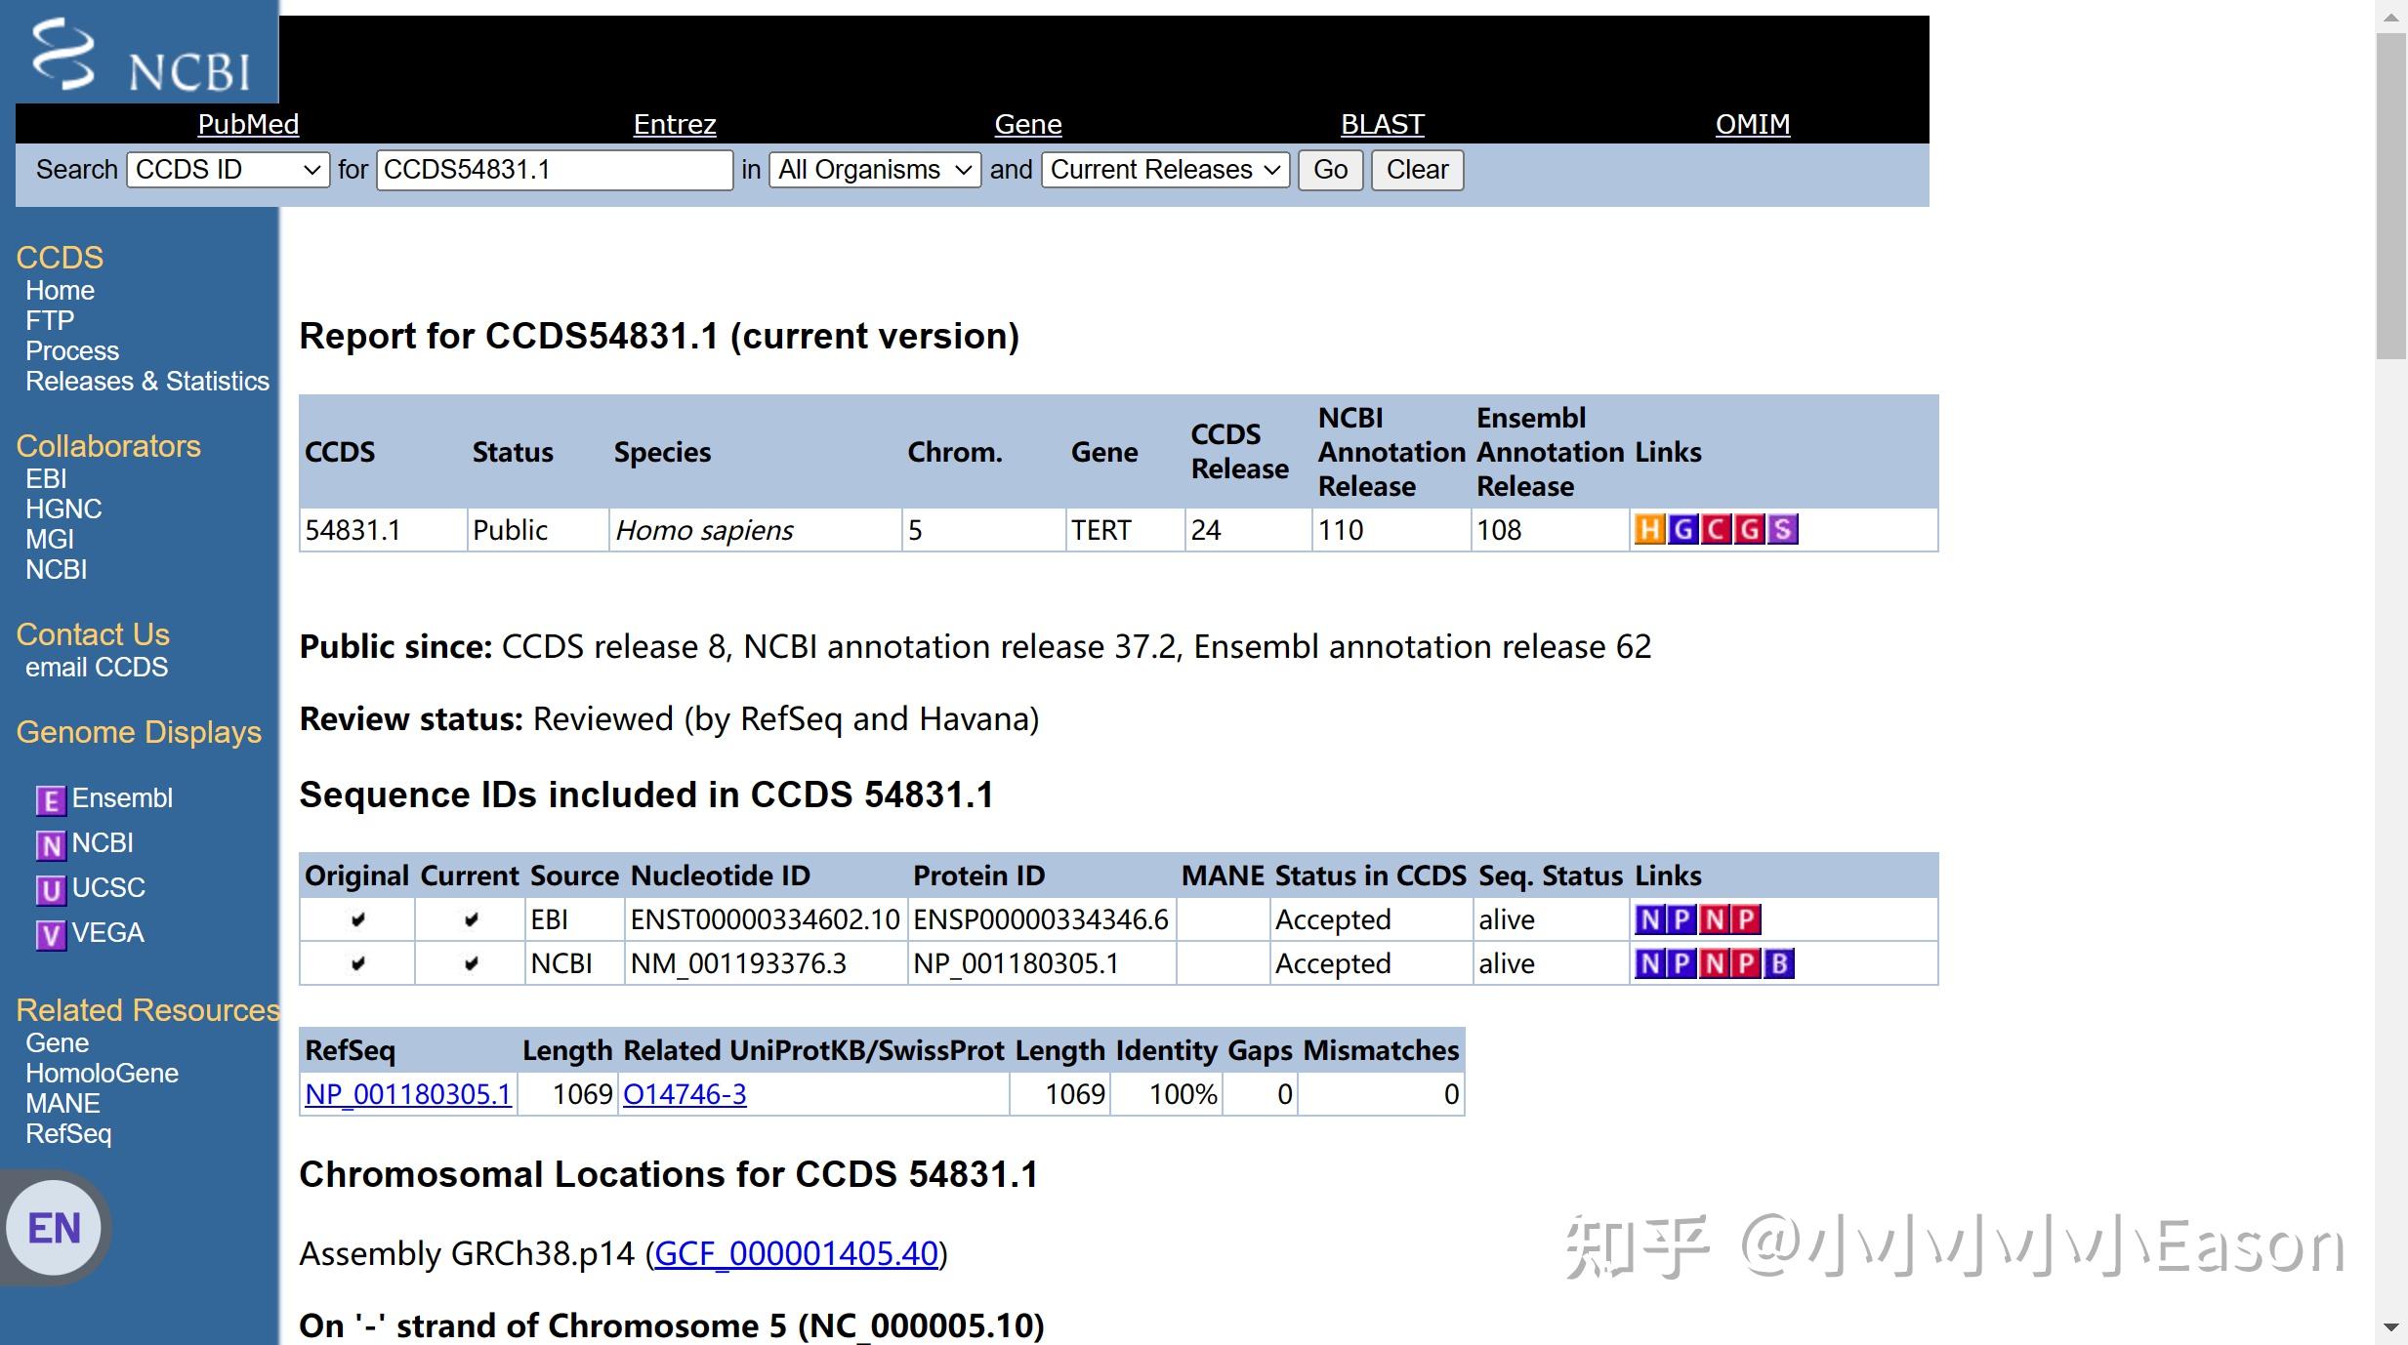Click the blue N icon in the EBI row
Screen dimensions: 2408x1345
point(1650,919)
